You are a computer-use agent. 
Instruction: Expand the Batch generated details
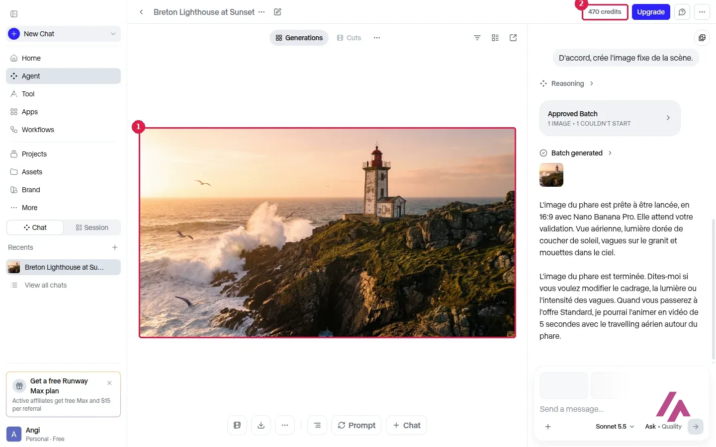point(576,153)
